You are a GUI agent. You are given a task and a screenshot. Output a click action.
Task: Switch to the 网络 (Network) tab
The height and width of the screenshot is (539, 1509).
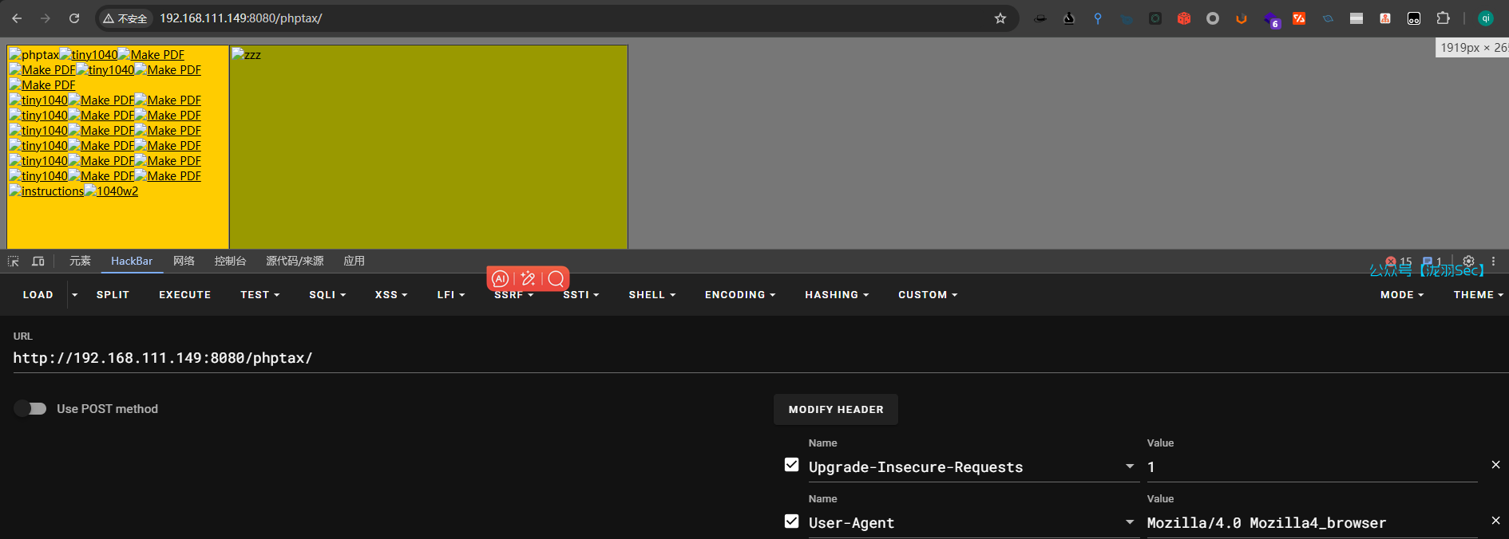tap(184, 262)
